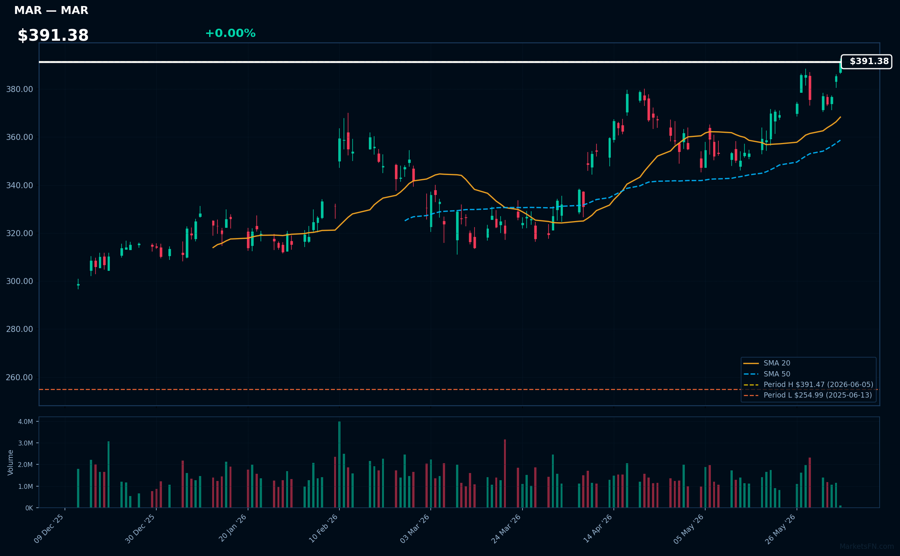
Task: Click the +0.00% change indicator
Action: point(230,33)
